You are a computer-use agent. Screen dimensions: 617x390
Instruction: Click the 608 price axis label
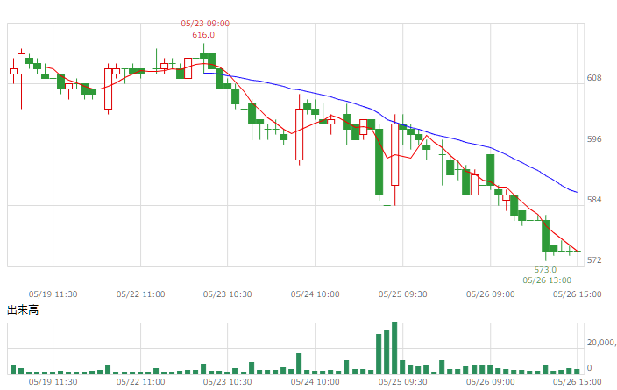tap(594, 78)
